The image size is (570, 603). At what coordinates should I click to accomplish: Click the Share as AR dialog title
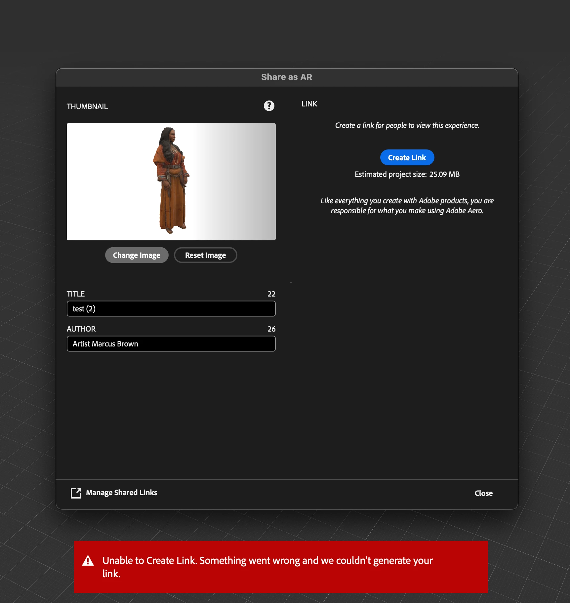coord(287,77)
